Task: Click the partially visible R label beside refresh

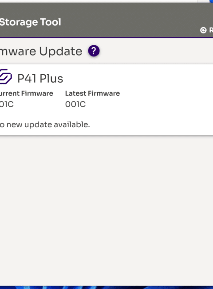Action: pyautogui.click(x=211, y=30)
